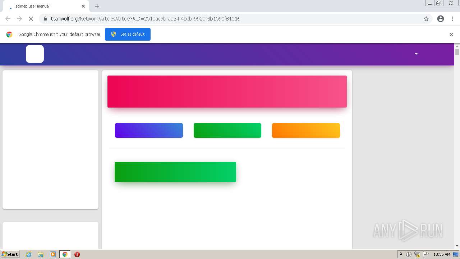This screenshot has height=259, width=460.
Task: Launch Internet Explorer from taskbar
Action: pos(28,254)
